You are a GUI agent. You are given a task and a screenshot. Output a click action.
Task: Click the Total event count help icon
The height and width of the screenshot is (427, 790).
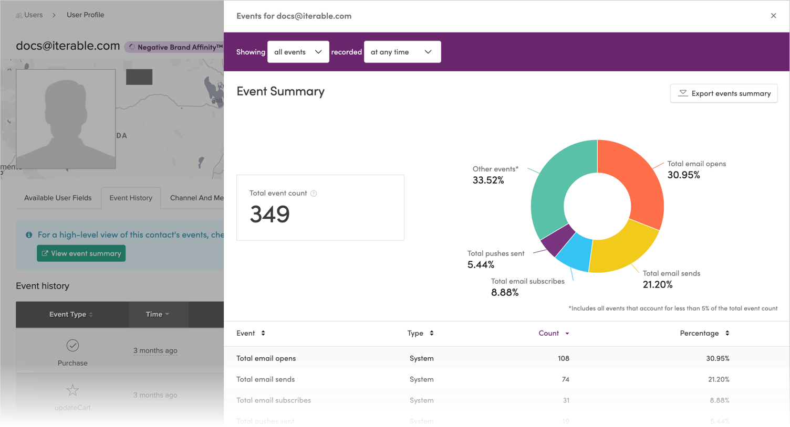[x=314, y=194]
